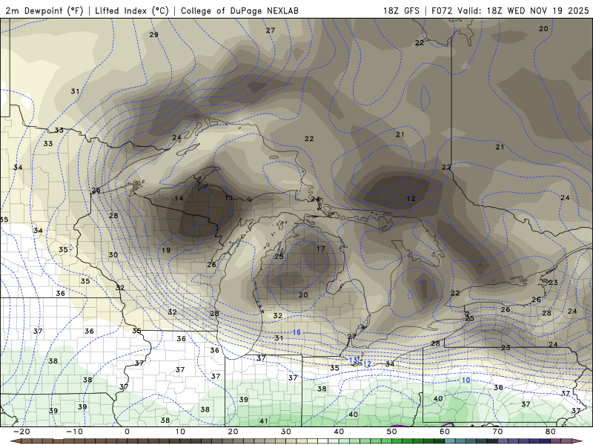Click the blue contour label 10 on the map
593x445 pixels.
[x=466, y=380]
